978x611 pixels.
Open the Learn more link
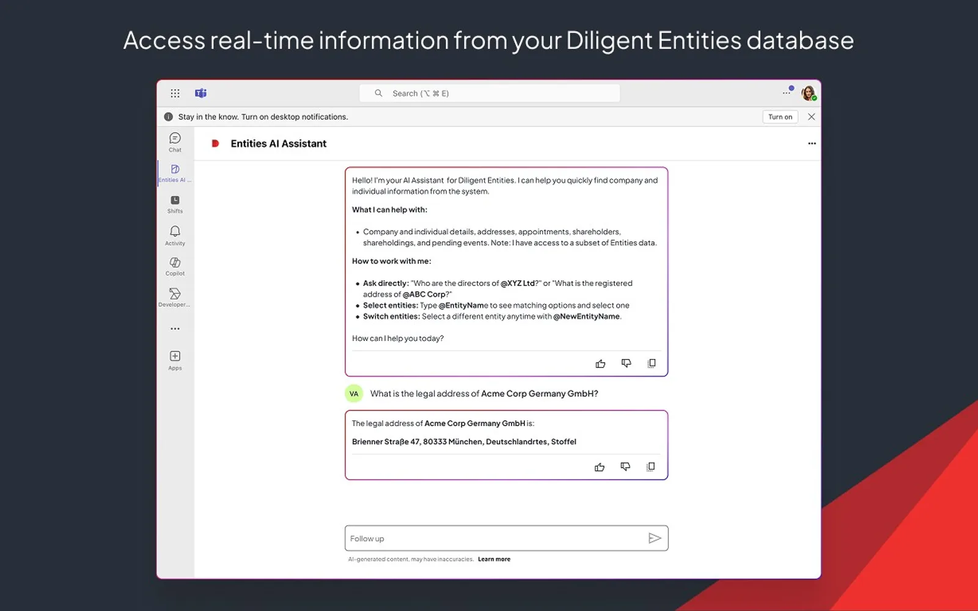pos(494,559)
